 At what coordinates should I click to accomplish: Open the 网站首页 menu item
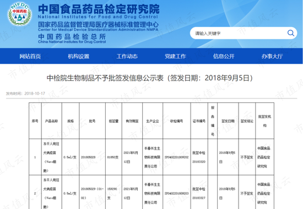[x=30, y=56]
